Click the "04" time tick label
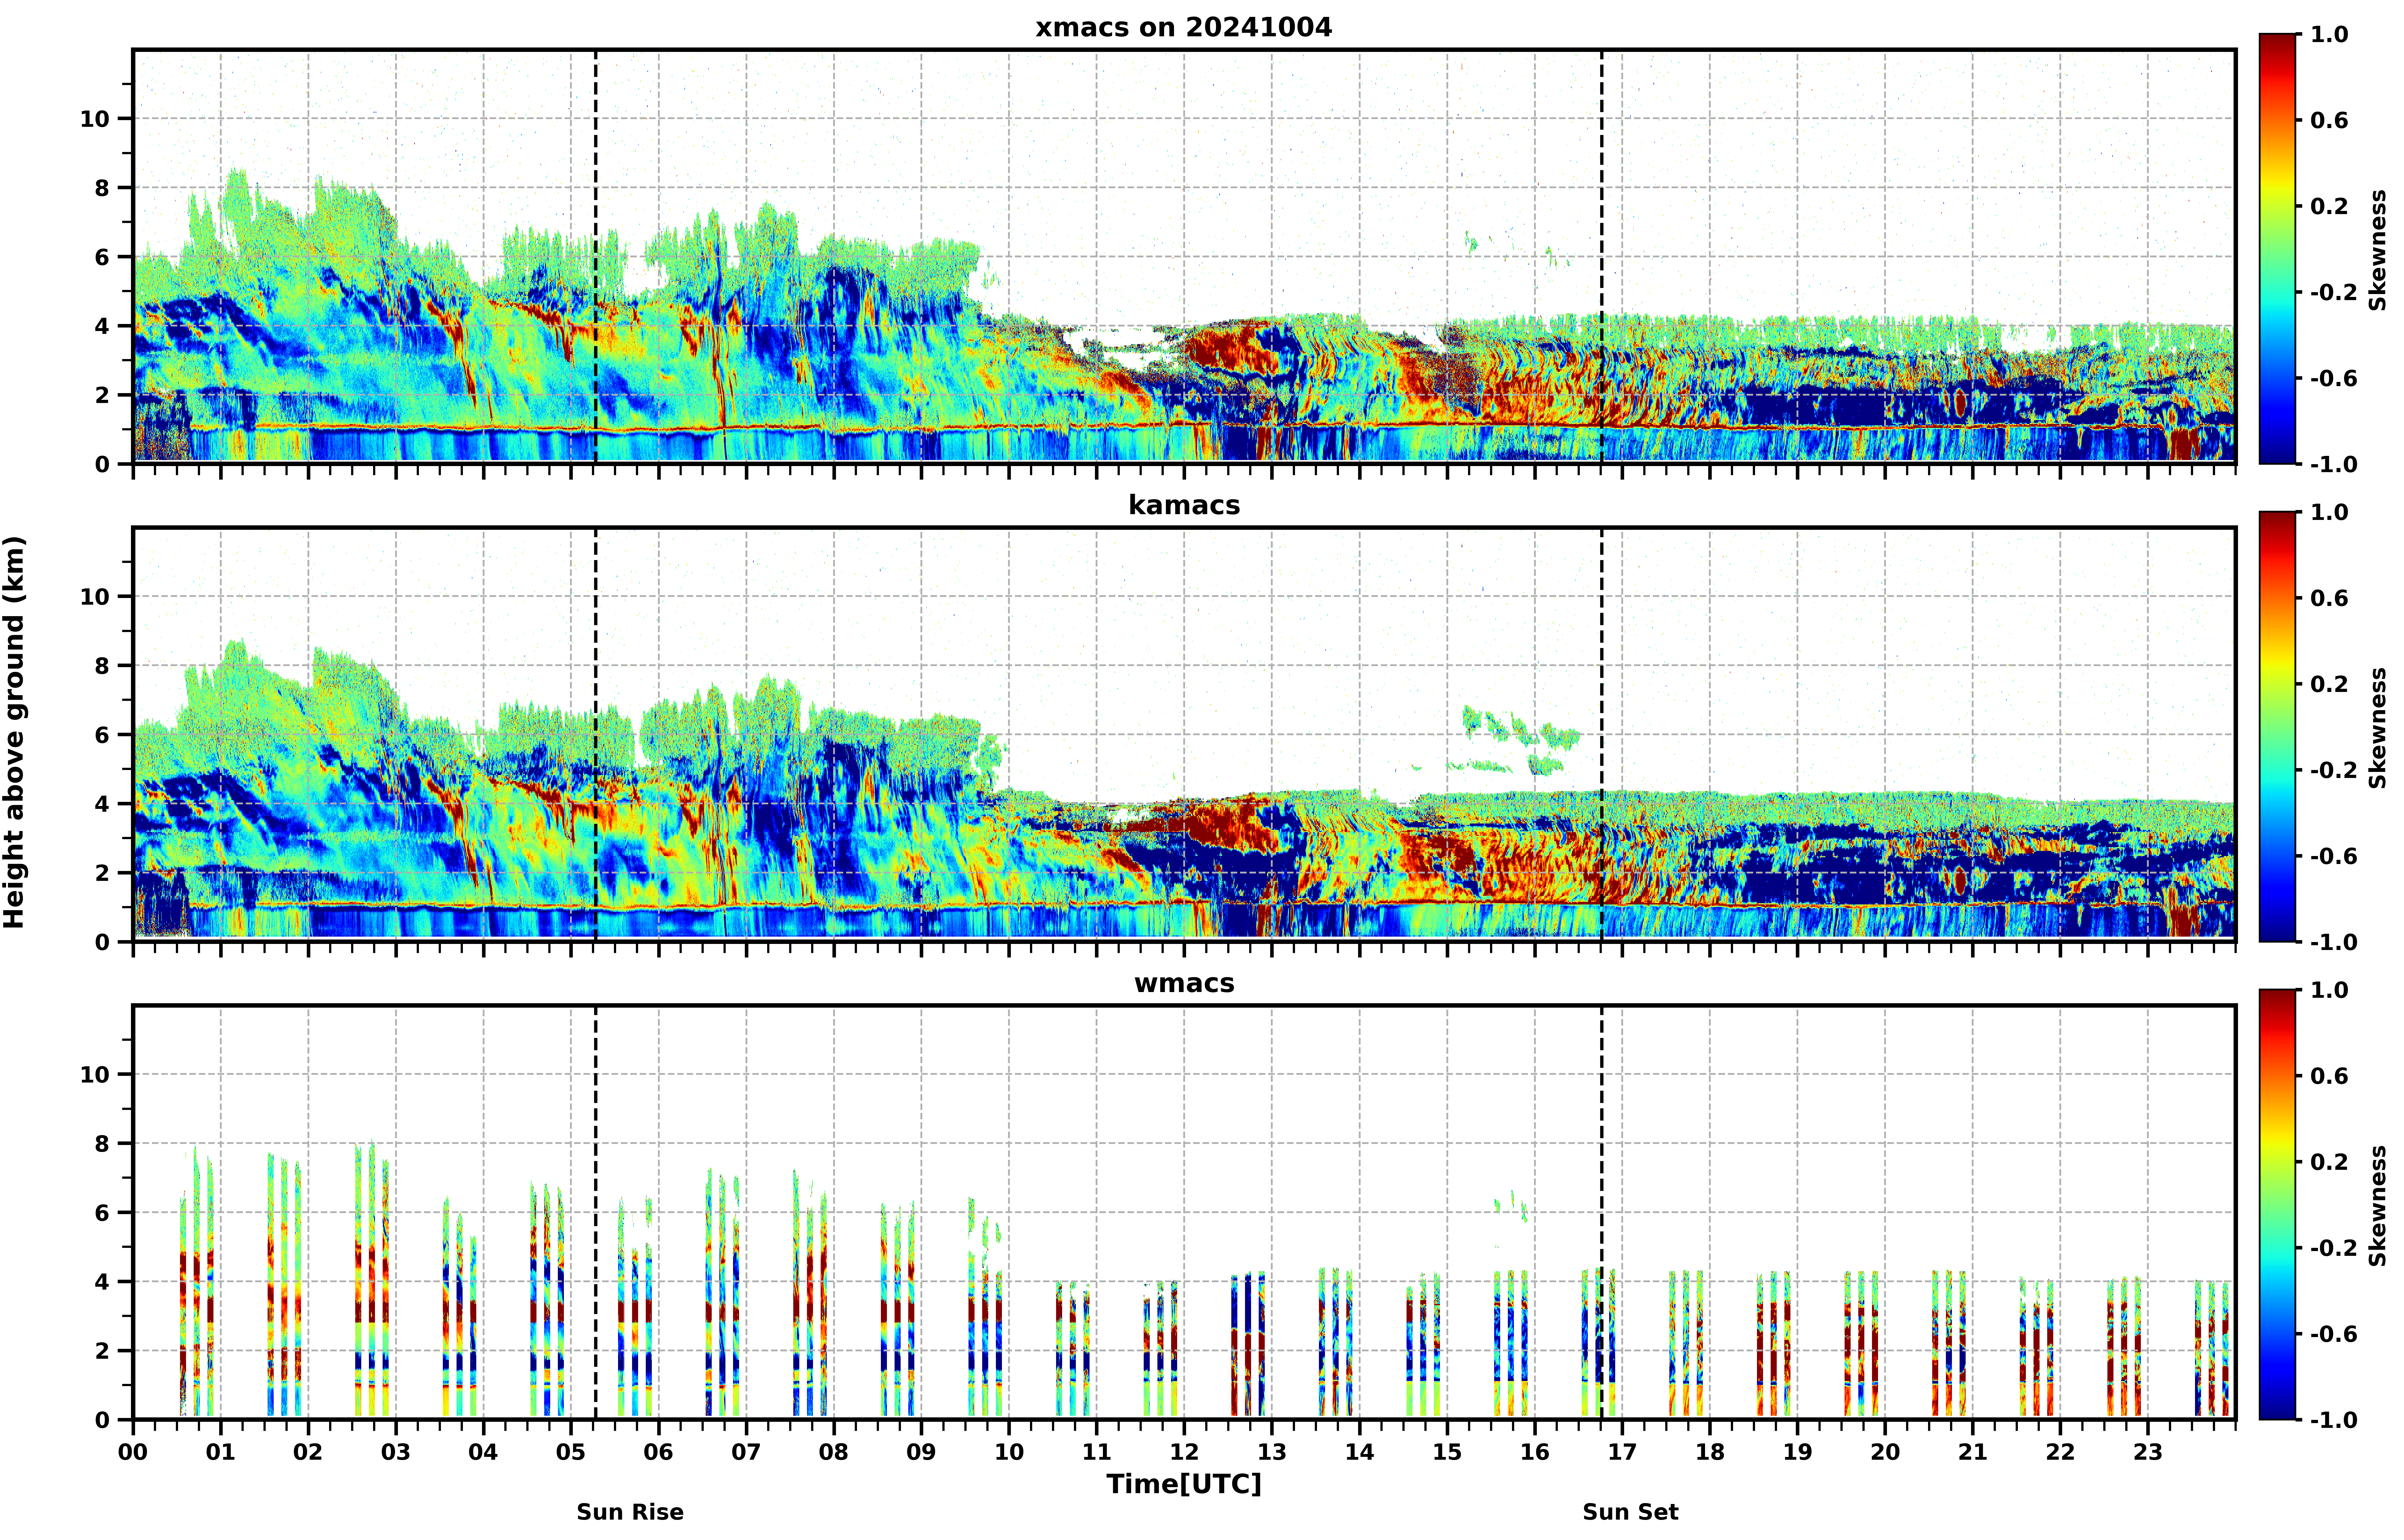 coord(483,1452)
